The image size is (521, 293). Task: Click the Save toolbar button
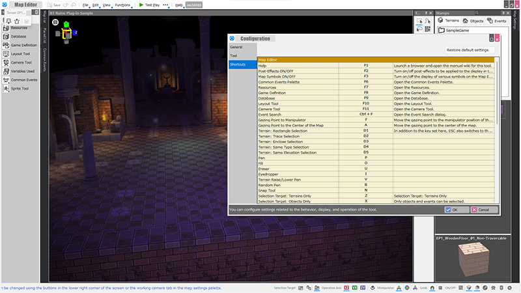54,5
